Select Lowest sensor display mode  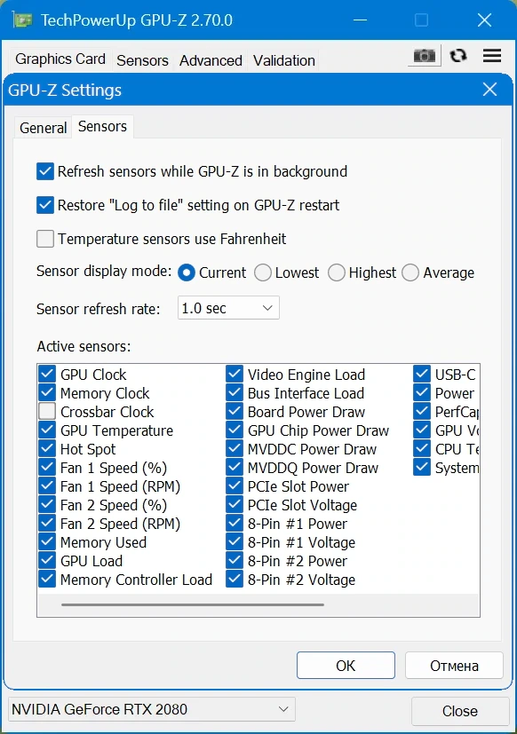[262, 272]
